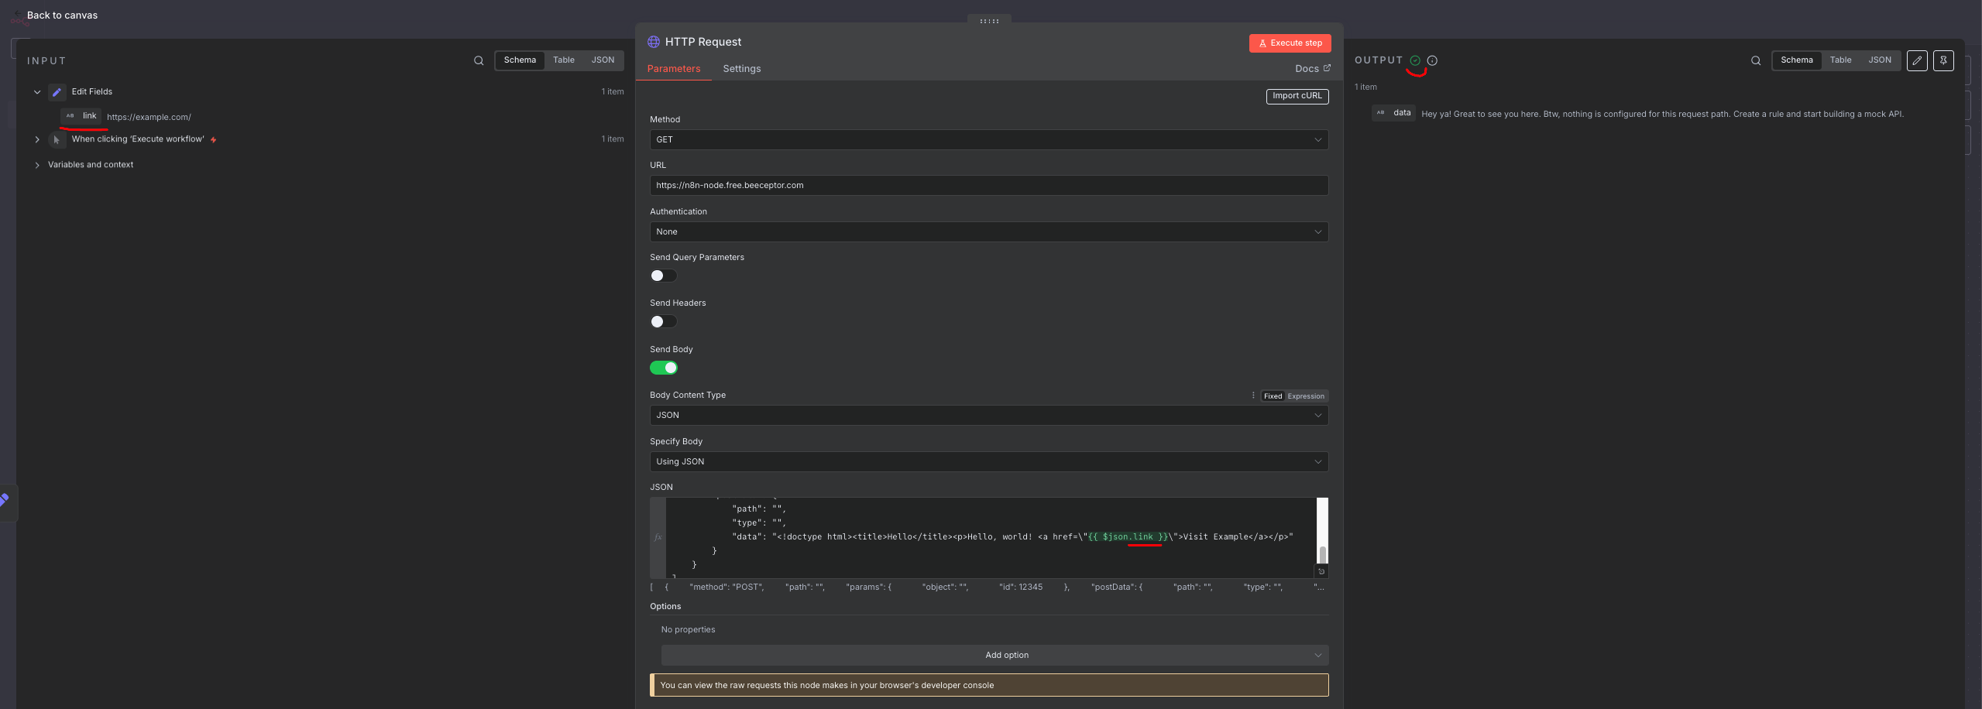
Task: Enable Send Query Parameters toggle
Action: tap(663, 276)
